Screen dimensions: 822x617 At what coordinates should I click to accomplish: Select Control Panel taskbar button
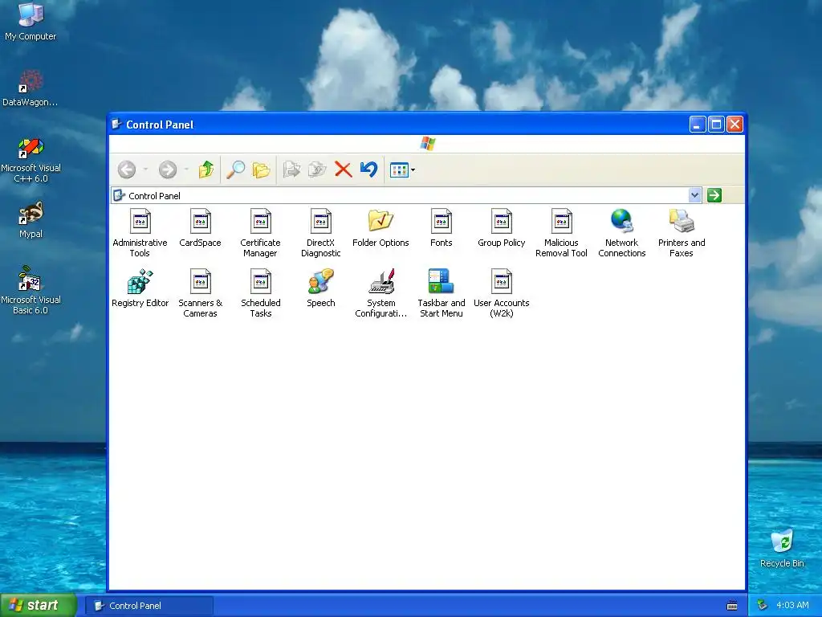(149, 606)
